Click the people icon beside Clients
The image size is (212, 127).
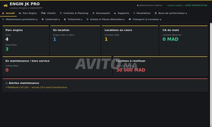pos(43,13)
